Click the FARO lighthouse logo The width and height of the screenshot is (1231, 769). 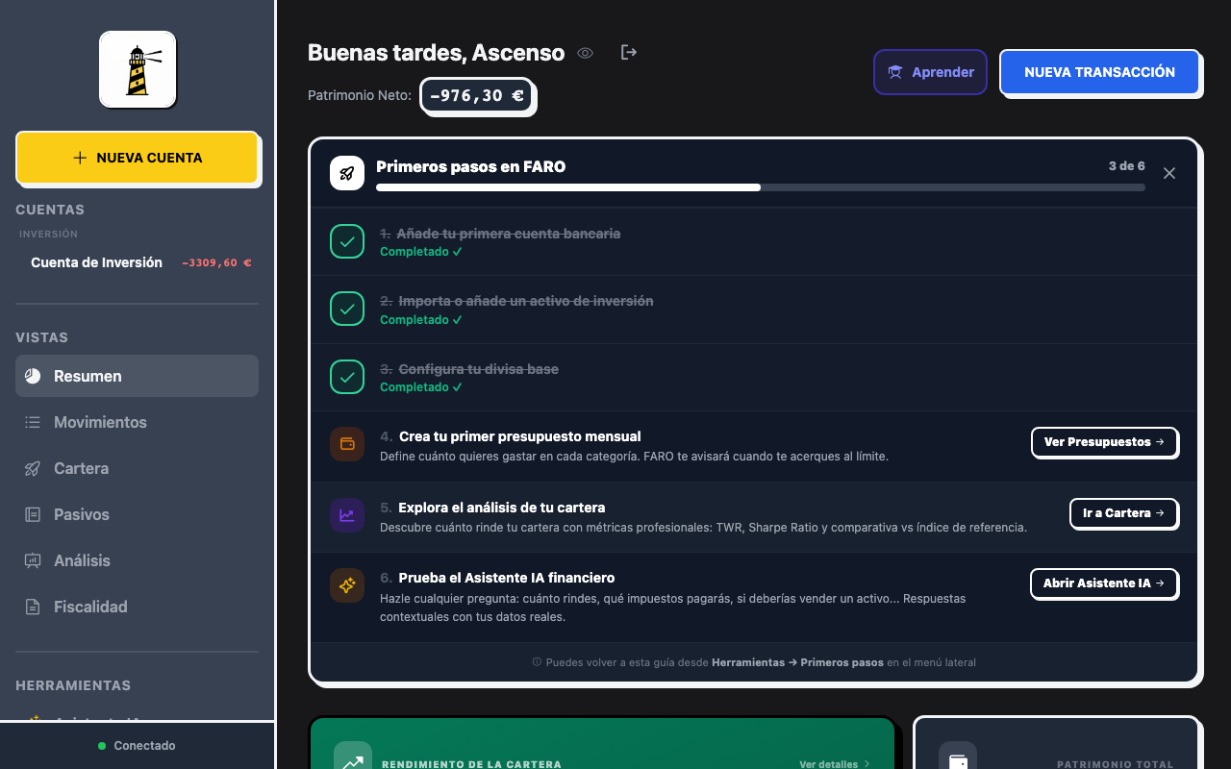[x=138, y=69]
